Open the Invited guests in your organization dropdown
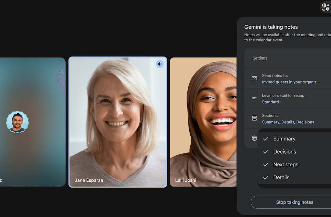Viewport: 331px width, 217px height. pos(290,82)
